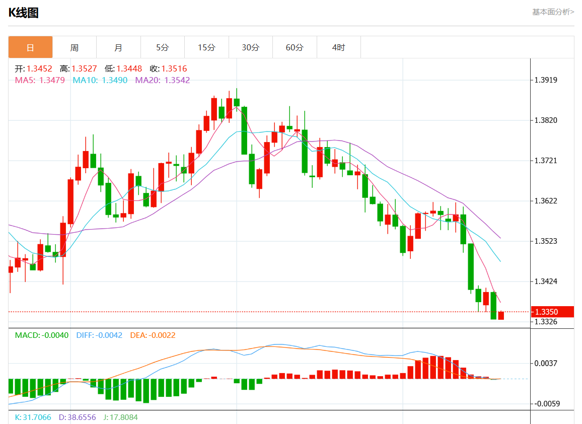The width and height of the screenshot is (582, 424).
Task: Click the K线图 heading
Action: coord(23,13)
